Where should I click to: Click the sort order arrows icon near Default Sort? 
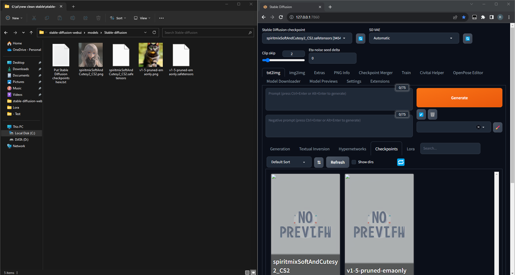(318, 162)
